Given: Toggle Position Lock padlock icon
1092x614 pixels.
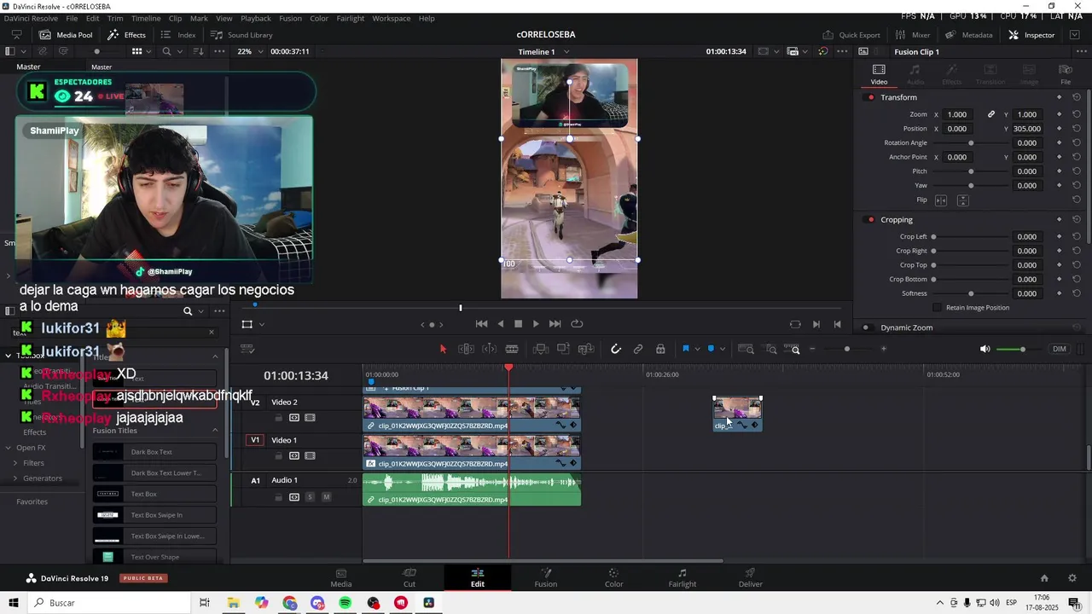Looking at the screenshot, I should pos(660,349).
